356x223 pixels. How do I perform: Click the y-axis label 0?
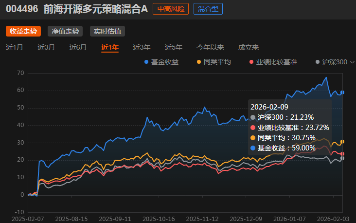(x=22, y=195)
